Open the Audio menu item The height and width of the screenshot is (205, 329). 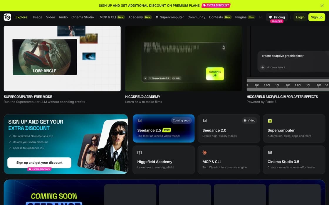tap(63, 17)
